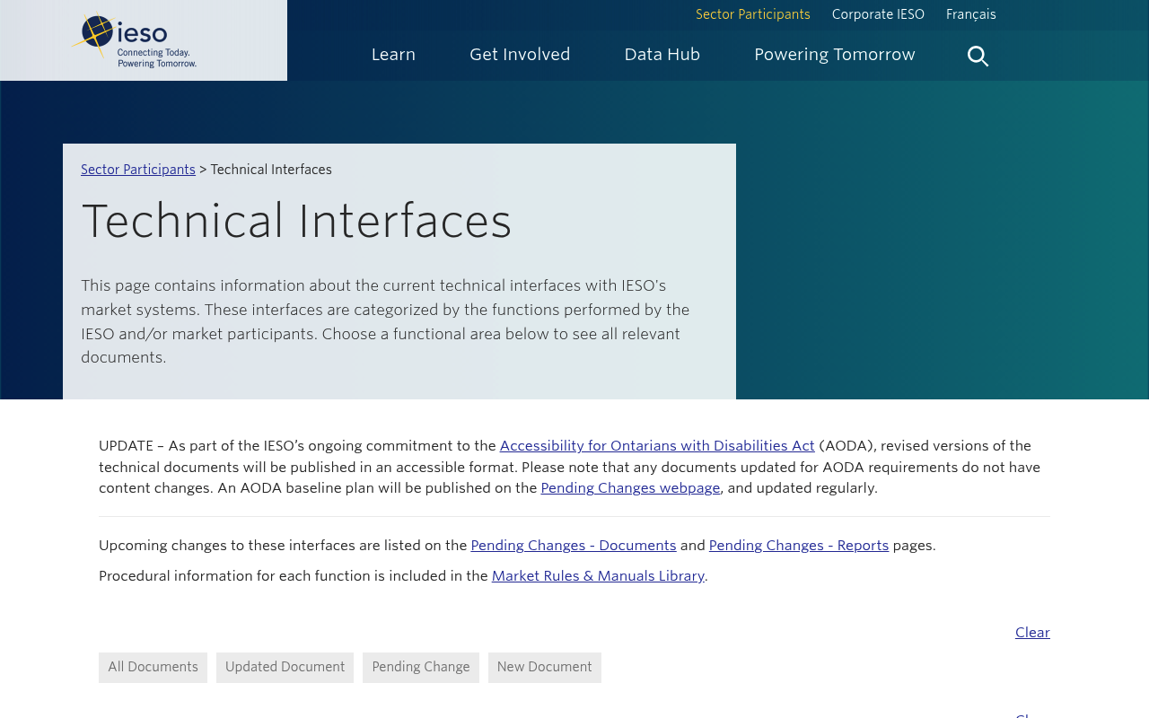Select the All Documents filter
The width and height of the screenshot is (1149, 718).
point(153,668)
